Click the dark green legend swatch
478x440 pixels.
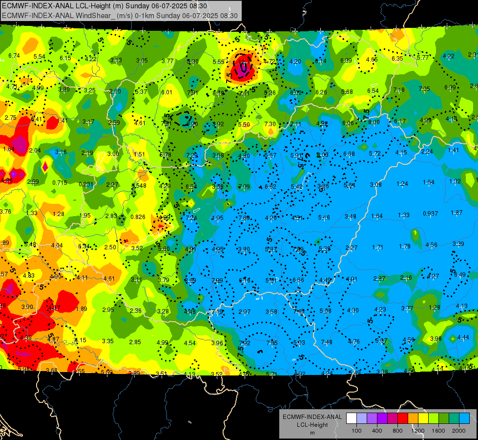[x=444, y=418]
